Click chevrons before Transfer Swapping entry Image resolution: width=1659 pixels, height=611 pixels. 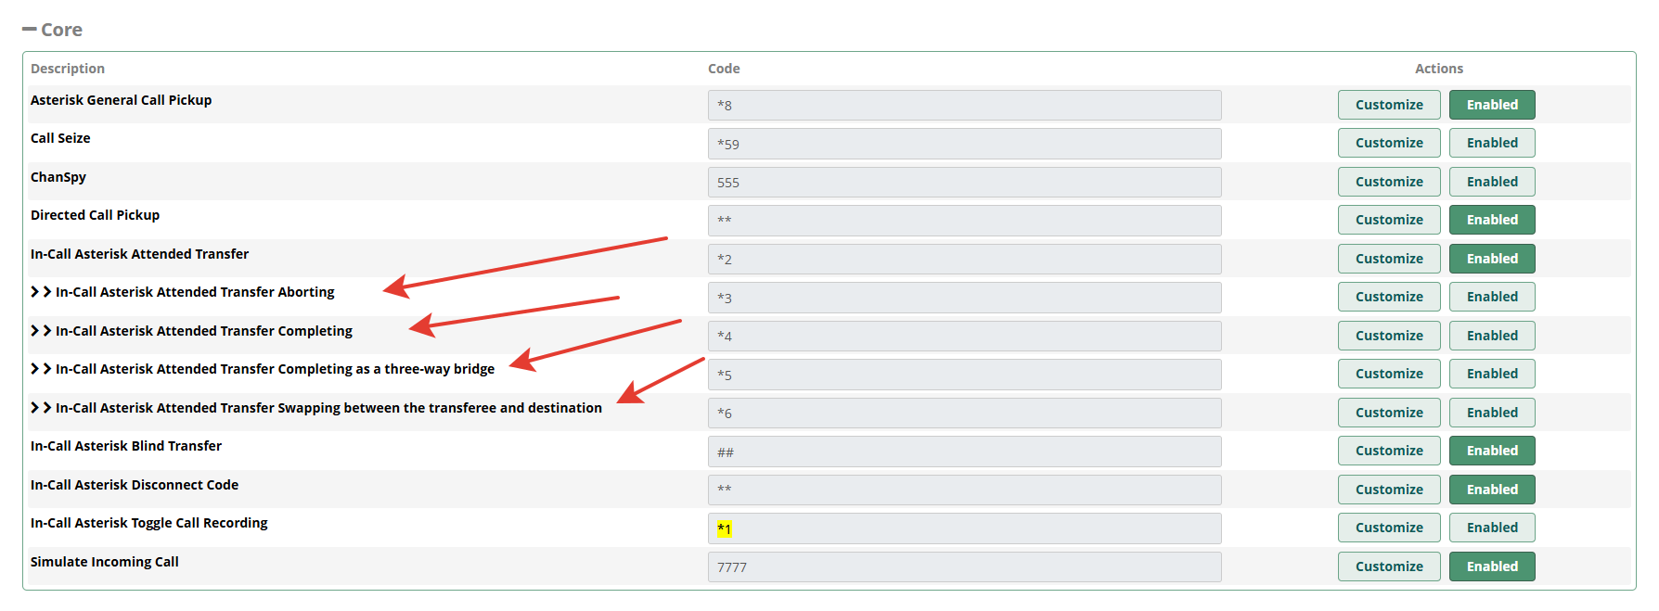(41, 408)
